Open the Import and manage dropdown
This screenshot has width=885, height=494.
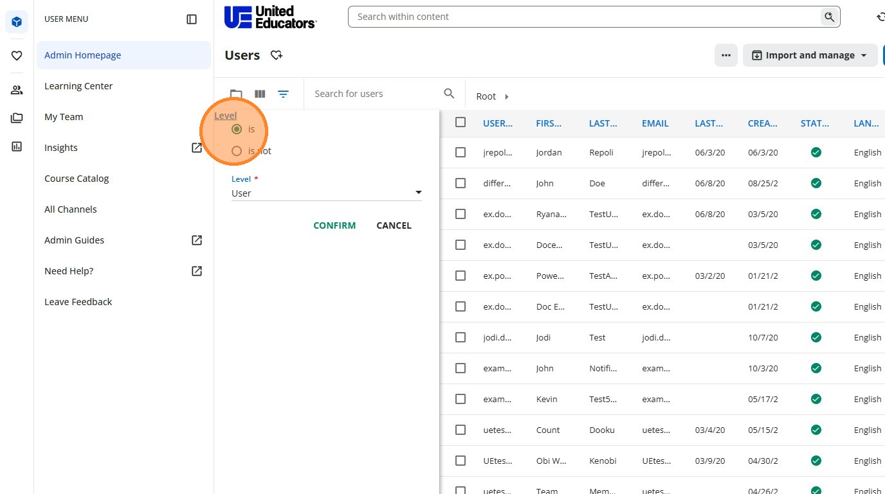(810, 55)
